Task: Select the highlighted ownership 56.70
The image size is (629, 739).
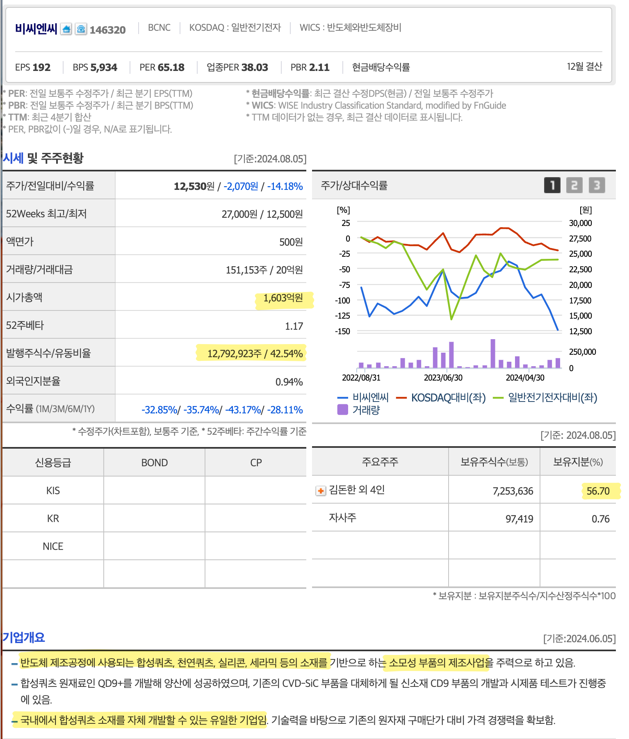Action: click(598, 491)
